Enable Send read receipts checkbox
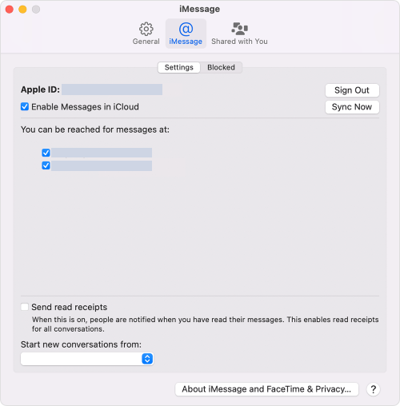 point(25,307)
